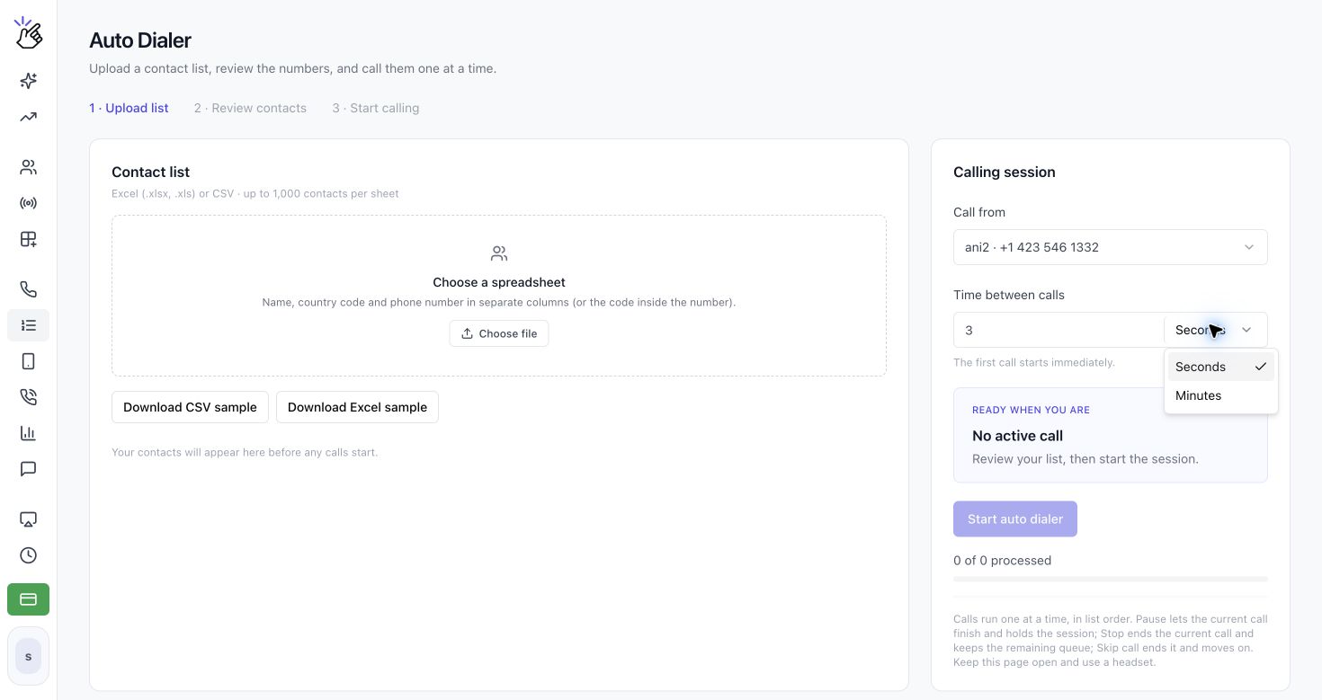
Task: Open the screen cast monitor icon
Action: (28, 519)
